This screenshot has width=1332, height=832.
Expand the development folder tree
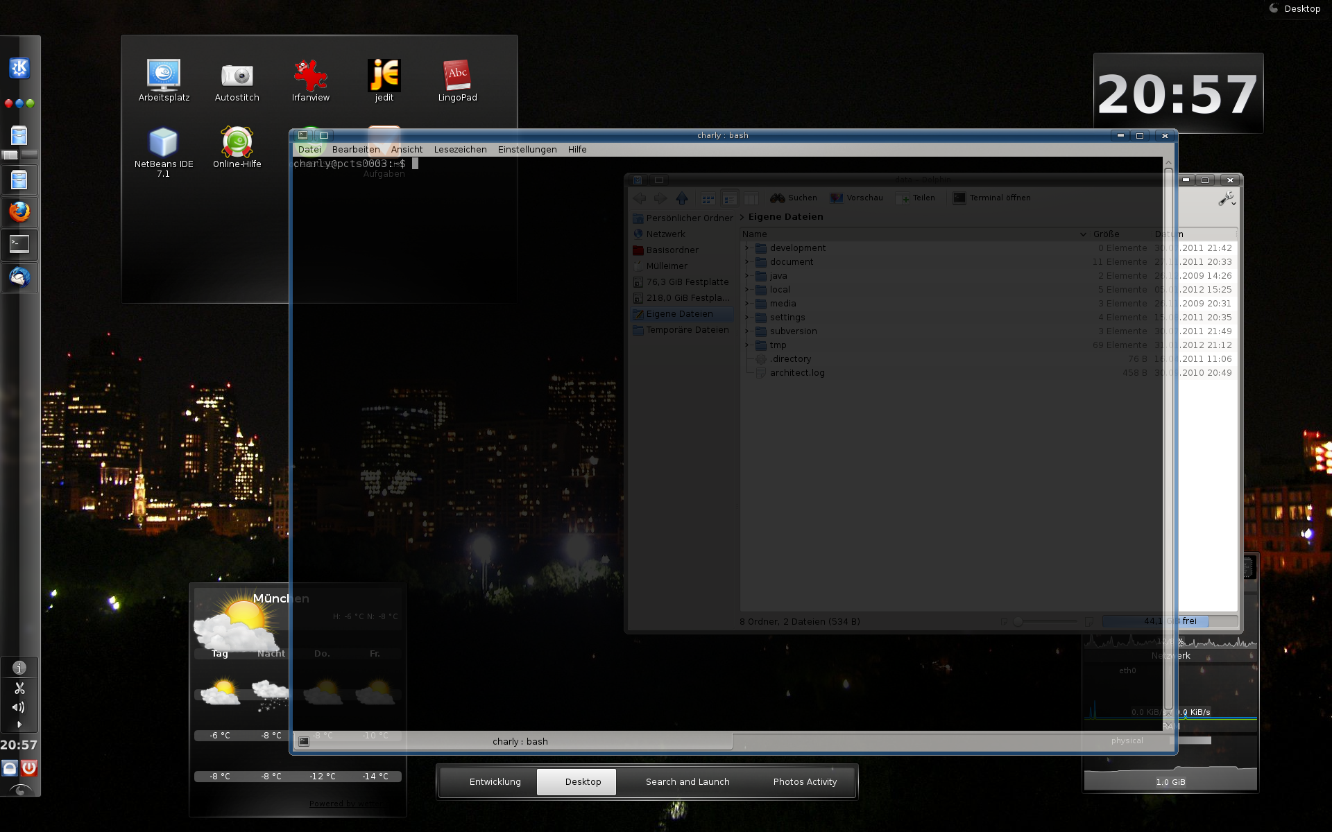point(747,248)
